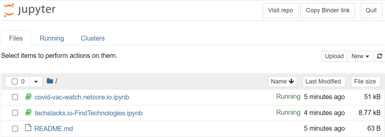Open the New dropdown menu
The image size is (385, 137).
click(x=360, y=57)
